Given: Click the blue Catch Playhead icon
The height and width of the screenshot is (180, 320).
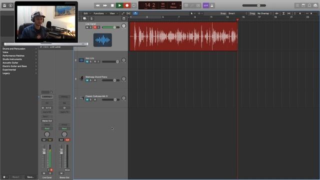Looking at the screenshot, I should coord(135,13).
